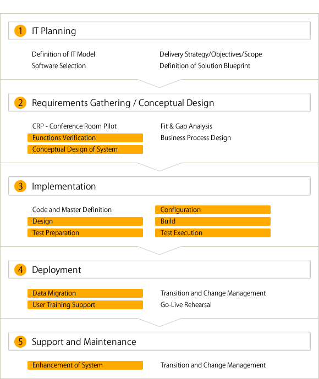Click the Fit & Gap Analysis text

(186, 126)
